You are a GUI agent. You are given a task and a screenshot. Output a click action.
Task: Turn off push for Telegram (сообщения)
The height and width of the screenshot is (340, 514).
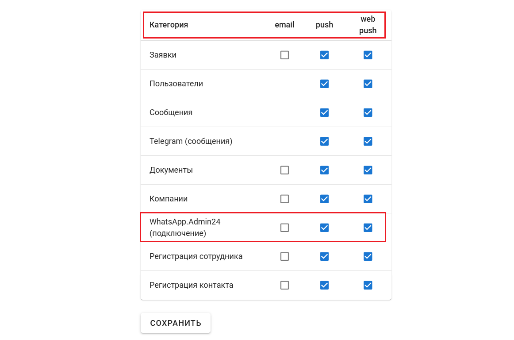click(324, 141)
